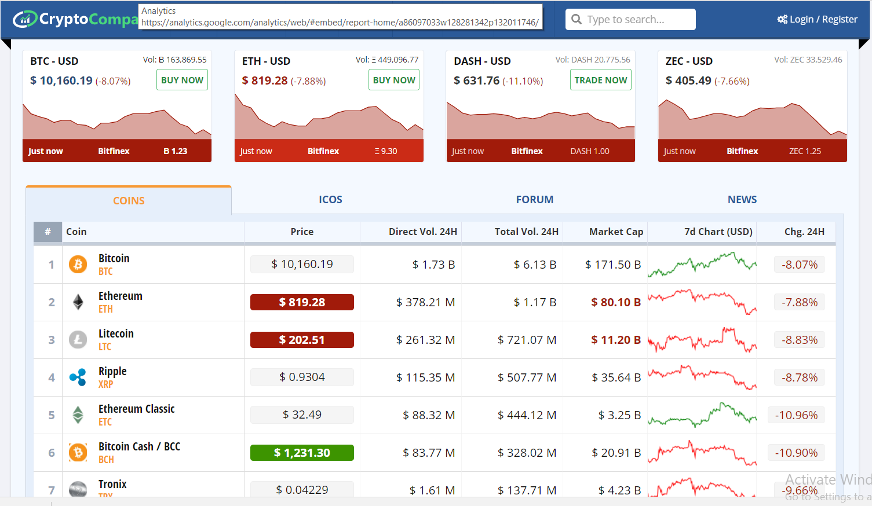Click the Ripple logo icon
872x506 pixels.
pyautogui.click(x=78, y=377)
